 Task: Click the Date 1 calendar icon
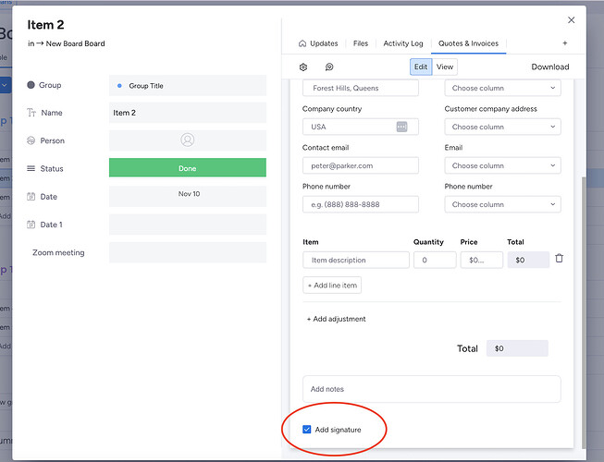point(31,225)
